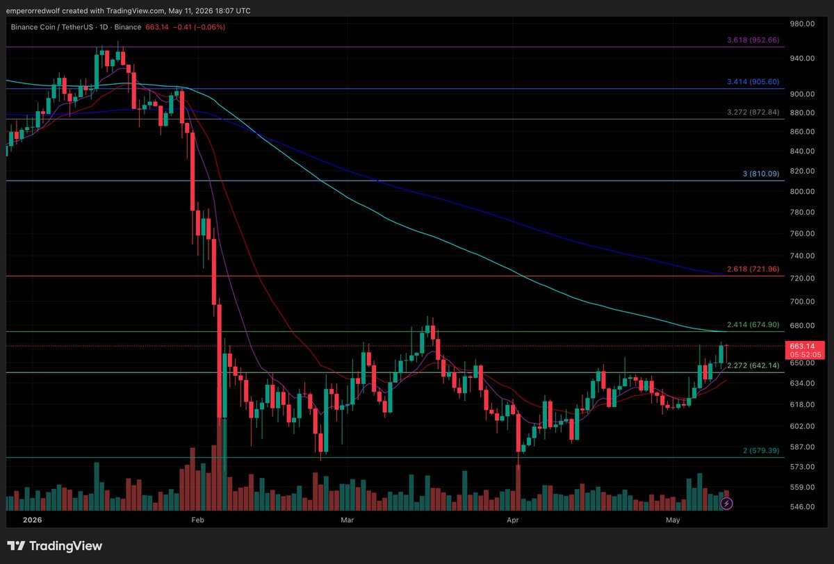834x564 pixels.
Task: Select the 3.414 (905.60) Fibonacci label
Action: [x=753, y=82]
